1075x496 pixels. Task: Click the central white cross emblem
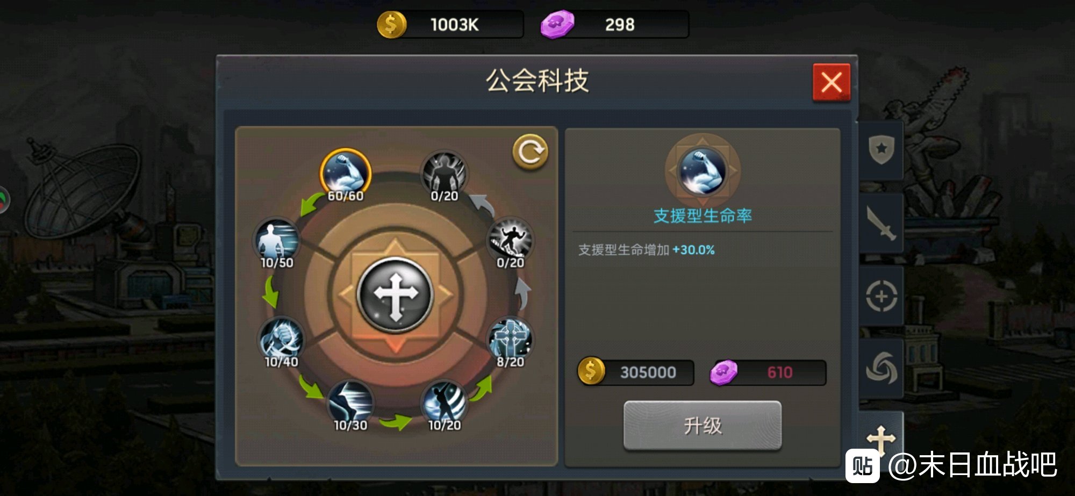pos(395,295)
